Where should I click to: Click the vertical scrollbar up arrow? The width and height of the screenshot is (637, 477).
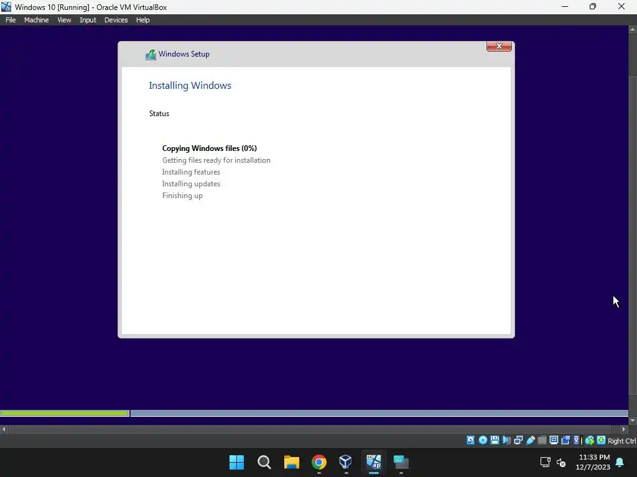[x=633, y=29]
